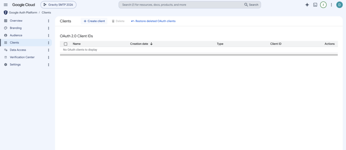The image size is (346, 150).
Task: Click the No OAuth clients to display message
Action: pos(80,50)
